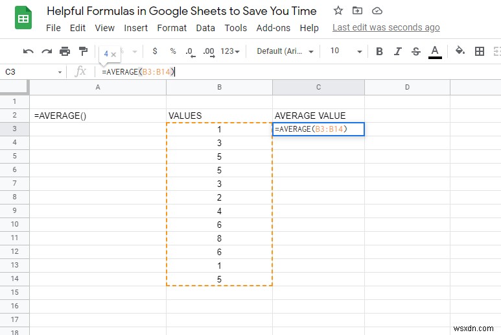Click the 'Last edit was seconds ago' link
501x335 pixels.
(386, 27)
